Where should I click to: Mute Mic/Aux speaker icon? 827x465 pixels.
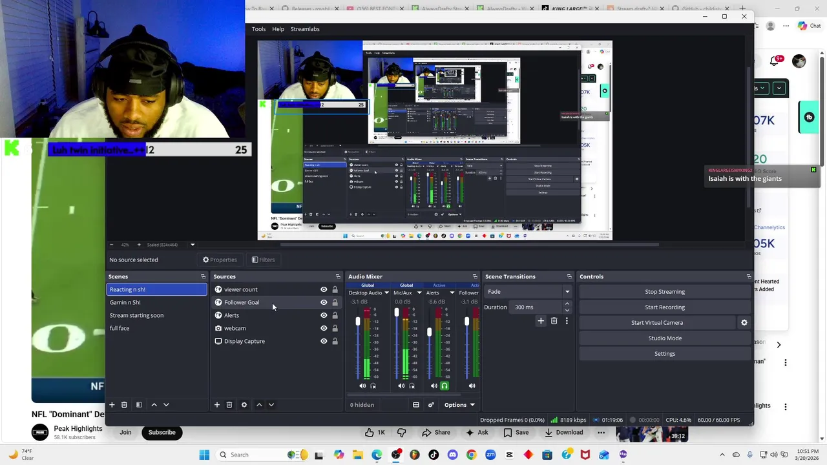pyautogui.click(x=401, y=386)
